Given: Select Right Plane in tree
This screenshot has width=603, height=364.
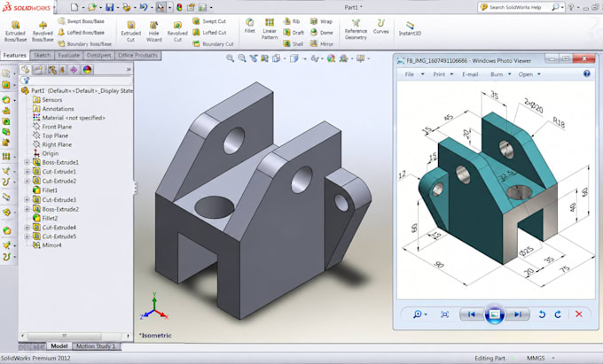Looking at the screenshot, I should (x=52, y=144).
